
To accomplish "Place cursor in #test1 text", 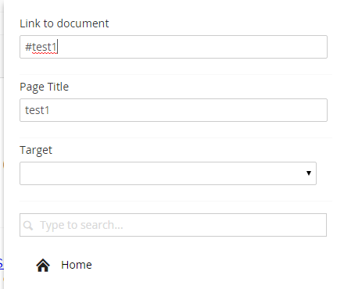I will point(41,47).
